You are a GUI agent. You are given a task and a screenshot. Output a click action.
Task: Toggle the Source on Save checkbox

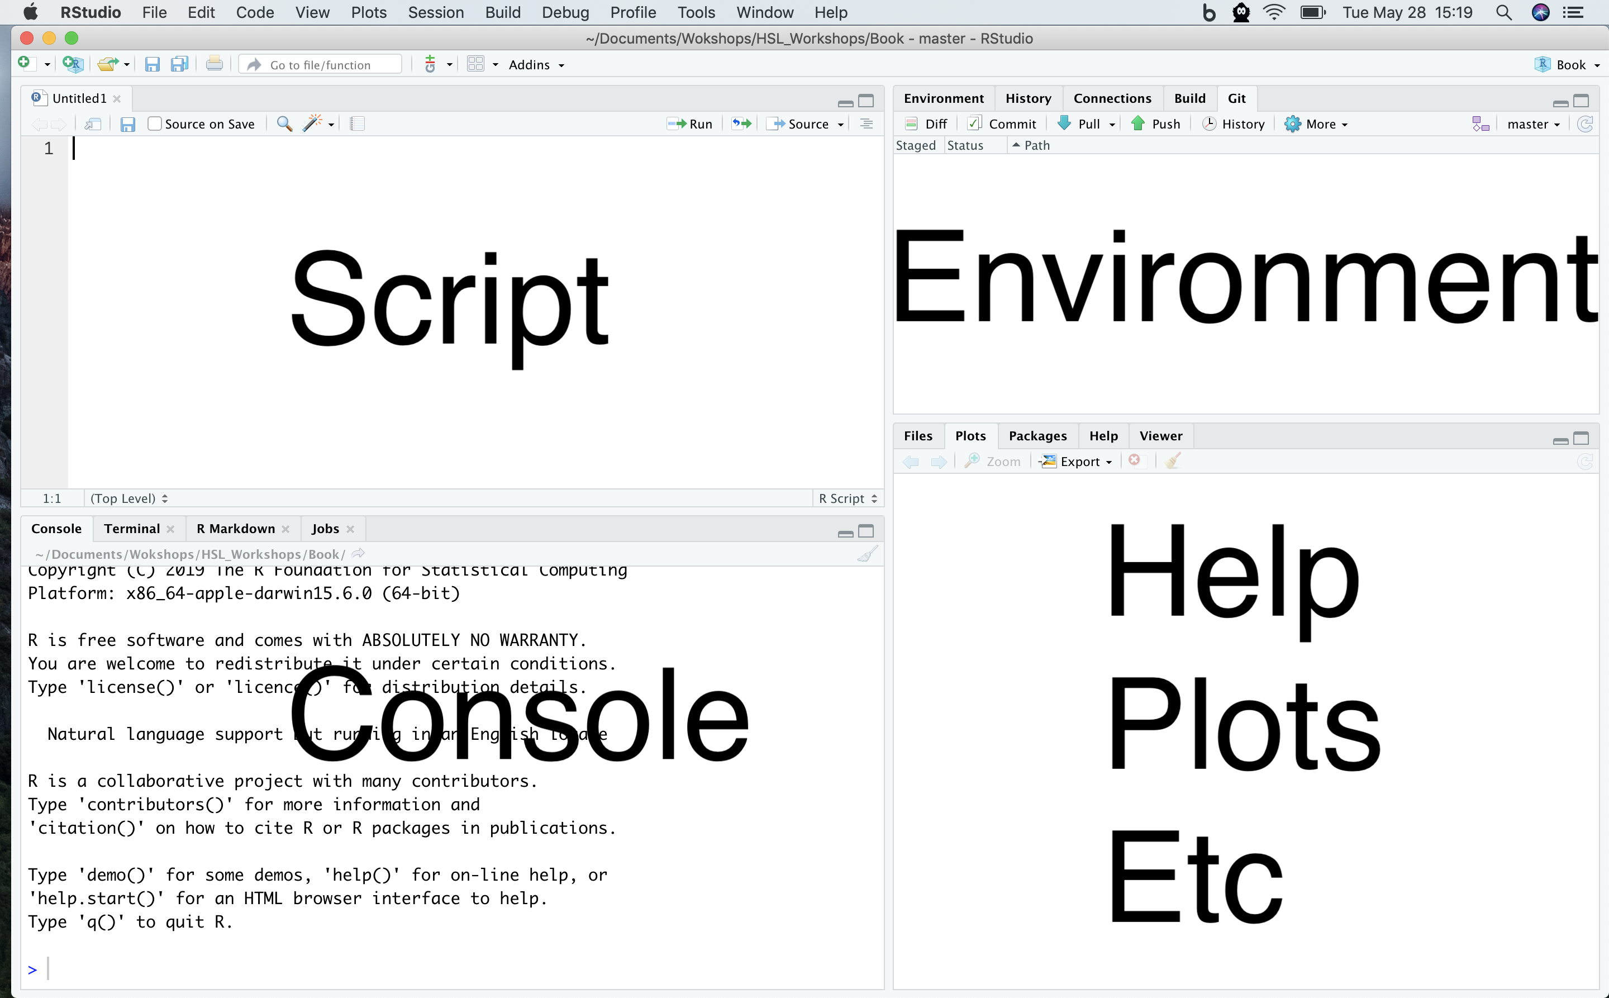[x=154, y=124]
